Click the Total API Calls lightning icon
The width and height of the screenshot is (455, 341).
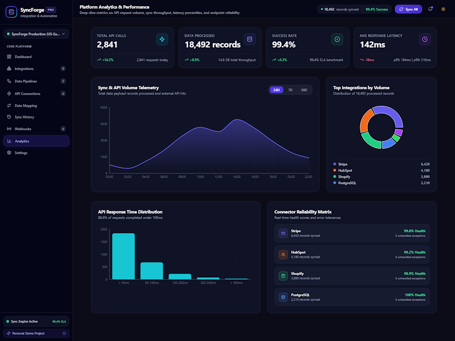pyautogui.click(x=162, y=39)
